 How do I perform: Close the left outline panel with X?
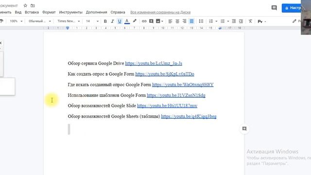tap(0, 43)
